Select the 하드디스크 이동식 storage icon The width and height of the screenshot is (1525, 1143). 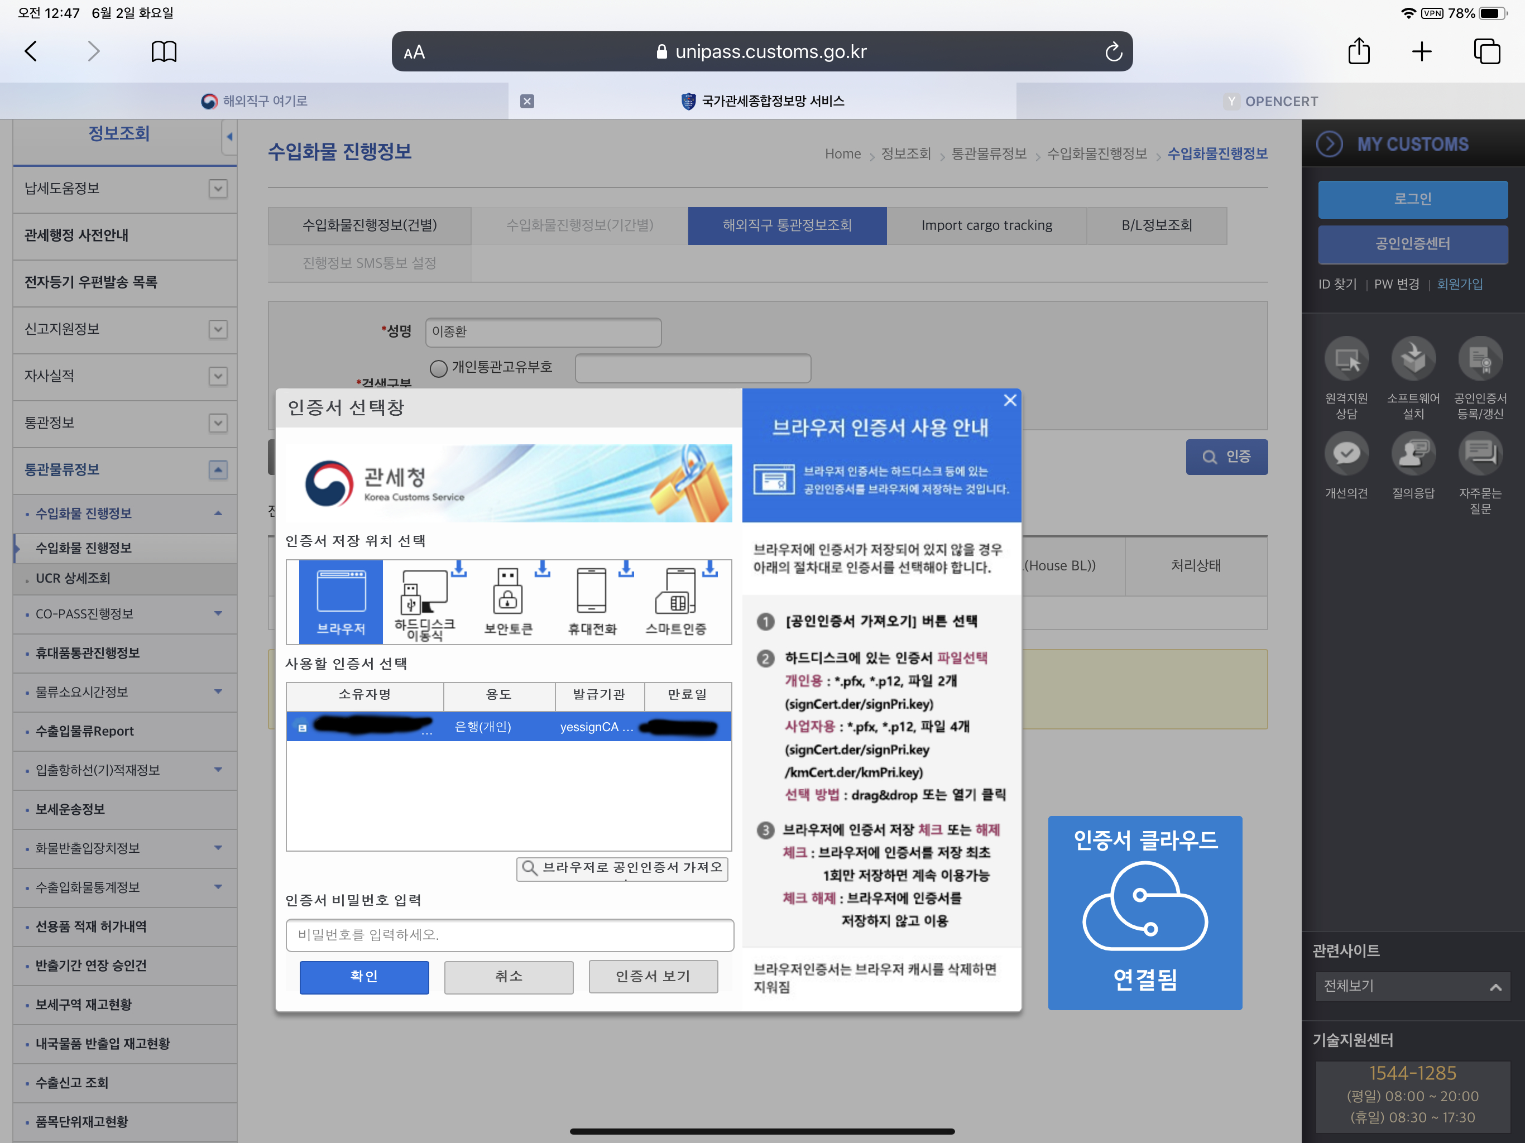[x=424, y=601]
